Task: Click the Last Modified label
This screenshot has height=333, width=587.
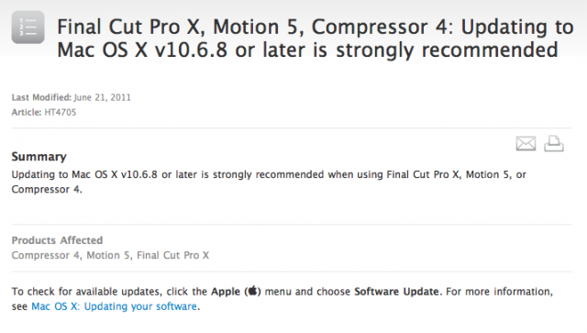Action: tap(41, 97)
